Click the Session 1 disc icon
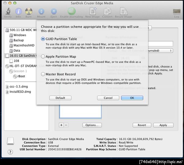This screenshot has height=165, width=184. [11, 71]
